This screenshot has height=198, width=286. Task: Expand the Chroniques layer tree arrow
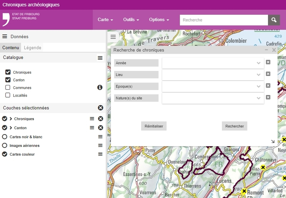(11, 119)
